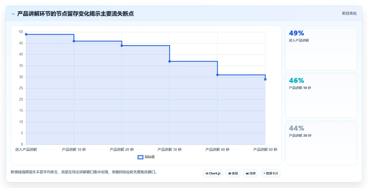Click the 44% value text
Viewport: 368px width, 188px height.
(x=296, y=128)
